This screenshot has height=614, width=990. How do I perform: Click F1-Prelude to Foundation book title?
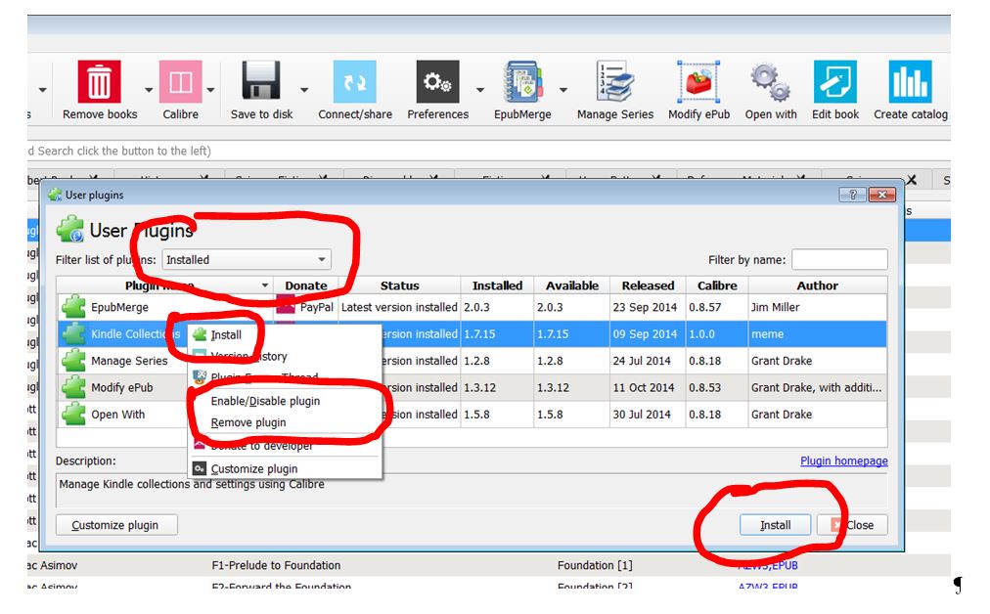click(276, 565)
